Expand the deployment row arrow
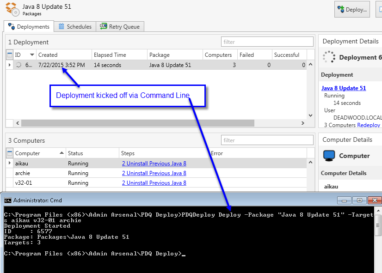The height and width of the screenshot is (273, 382). click(x=10, y=65)
